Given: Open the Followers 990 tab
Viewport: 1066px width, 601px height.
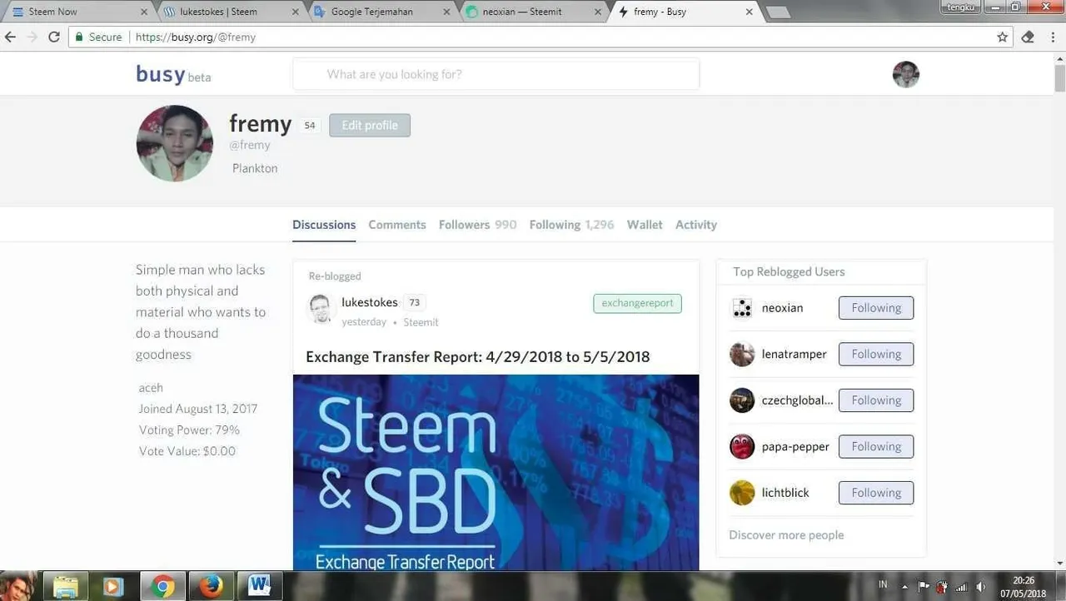Looking at the screenshot, I should click(477, 225).
